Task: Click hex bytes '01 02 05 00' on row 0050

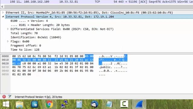Action: tap(21, 74)
